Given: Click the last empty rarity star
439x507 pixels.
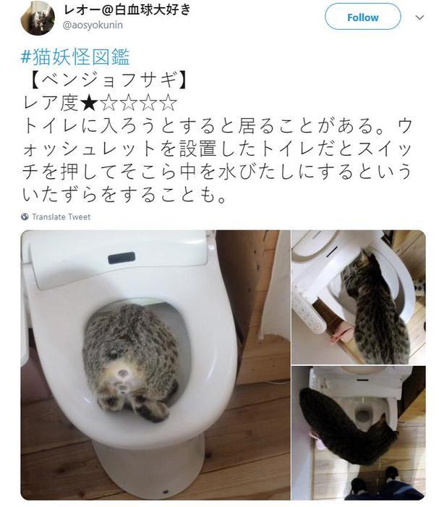Looking at the screenshot, I should 169,103.
